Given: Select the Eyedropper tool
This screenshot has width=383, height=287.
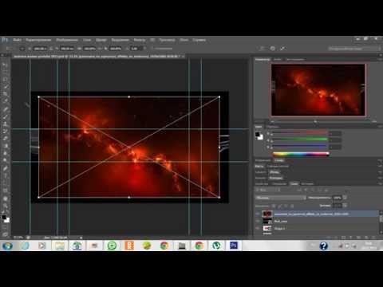Looking at the screenshot, I should tap(5, 100).
